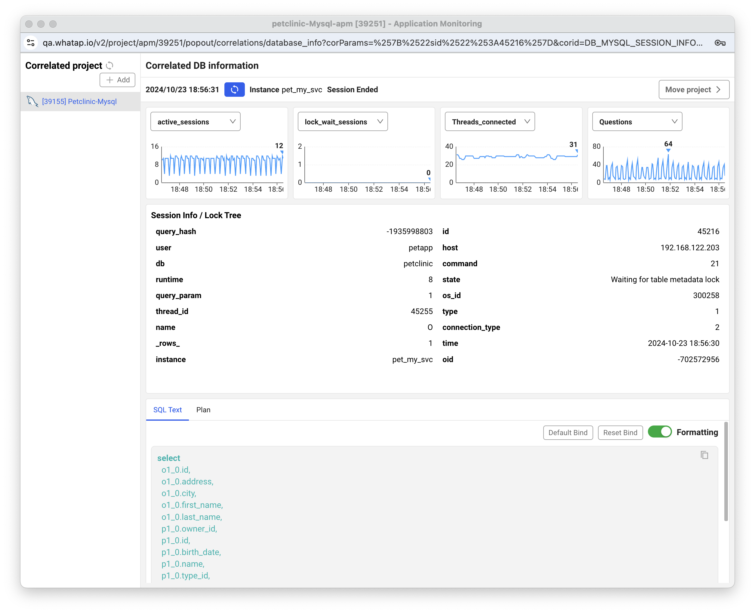The width and height of the screenshot is (755, 613).
Task: Expand the Threads_connected metric dropdown
Action: (490, 122)
